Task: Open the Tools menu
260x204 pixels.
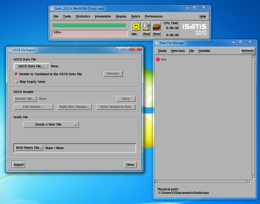Action: click(67, 16)
